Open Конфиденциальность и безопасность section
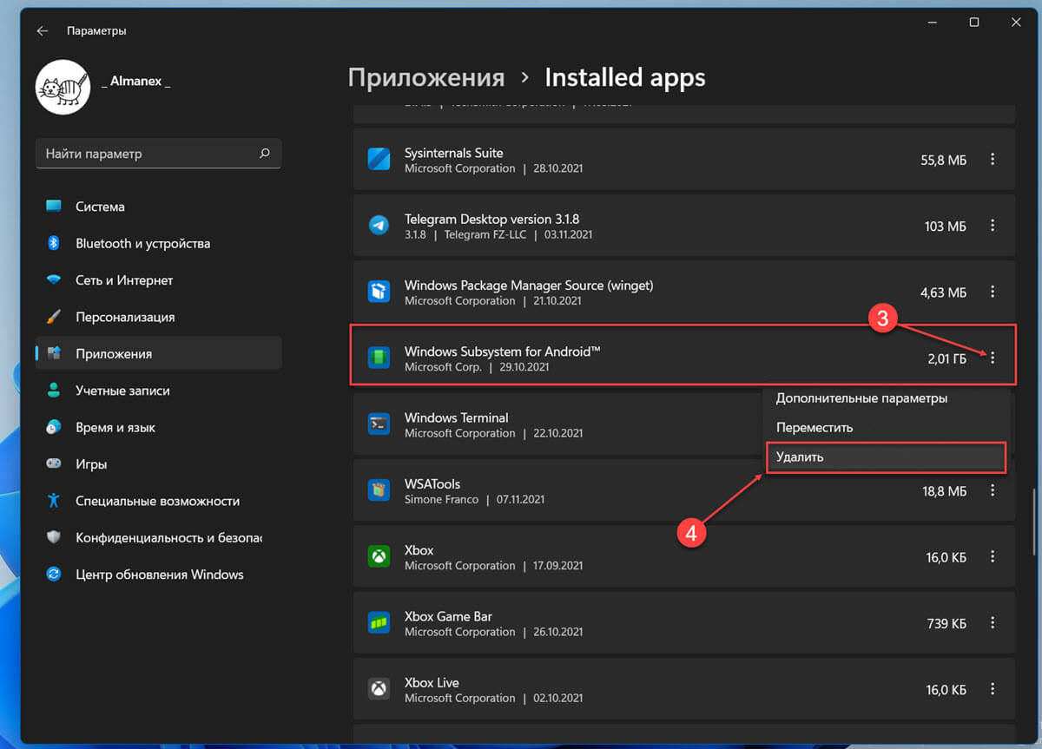Image resolution: width=1042 pixels, height=749 pixels. click(x=158, y=537)
